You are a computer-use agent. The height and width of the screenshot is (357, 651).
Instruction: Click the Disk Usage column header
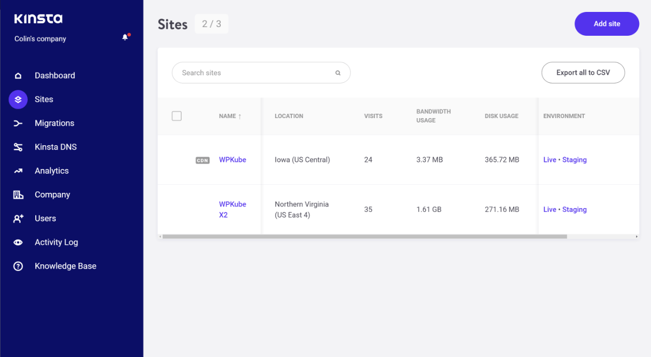point(502,116)
